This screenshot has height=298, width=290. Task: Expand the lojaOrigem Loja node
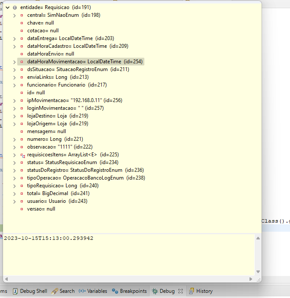coord(15,124)
